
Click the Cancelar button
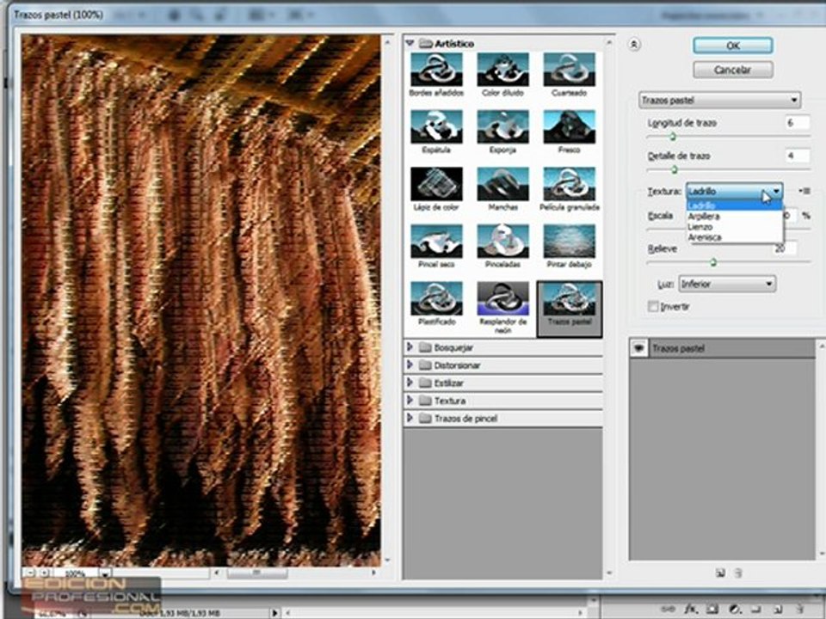pyautogui.click(x=733, y=70)
